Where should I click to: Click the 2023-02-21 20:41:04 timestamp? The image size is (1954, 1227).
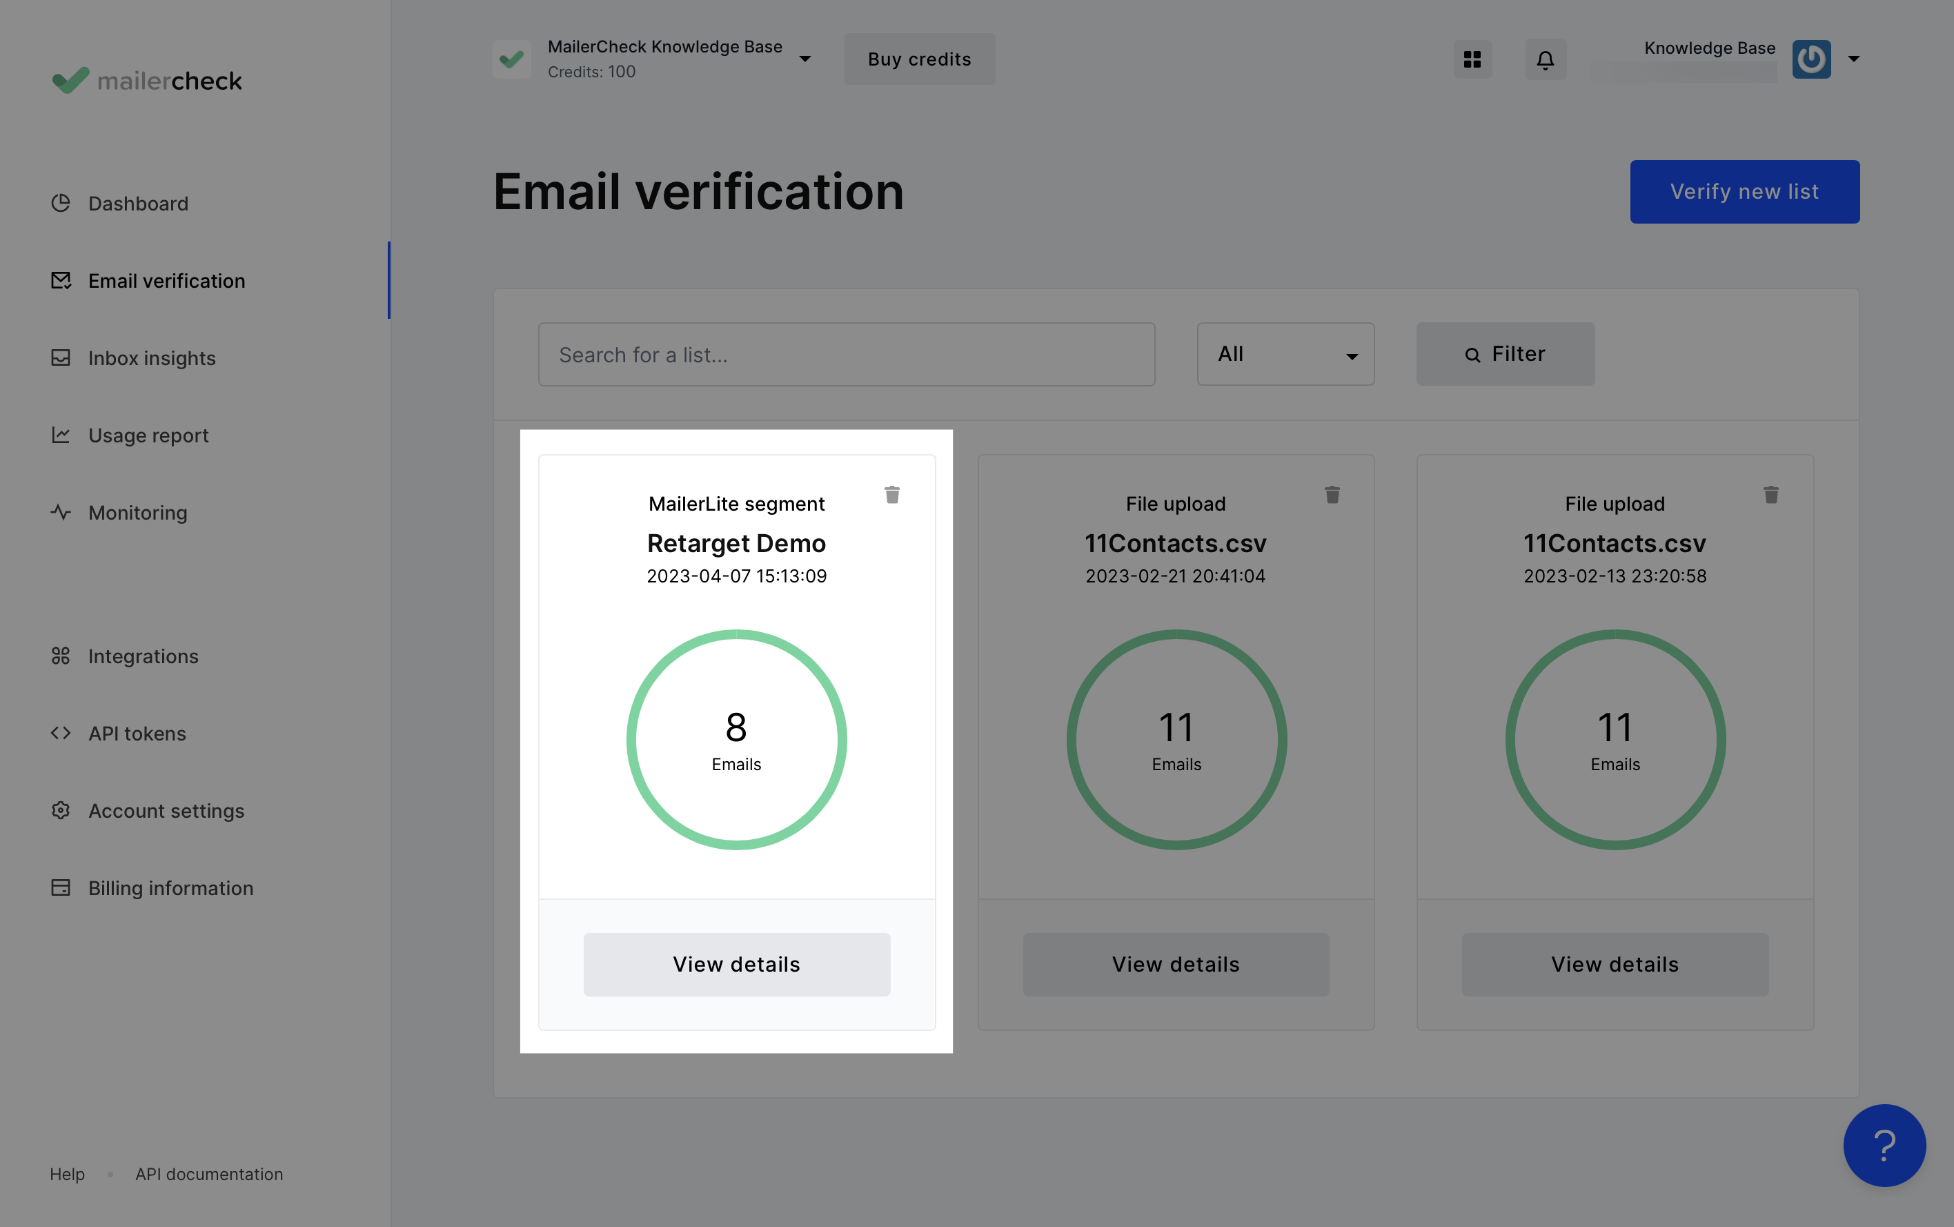[x=1175, y=576]
